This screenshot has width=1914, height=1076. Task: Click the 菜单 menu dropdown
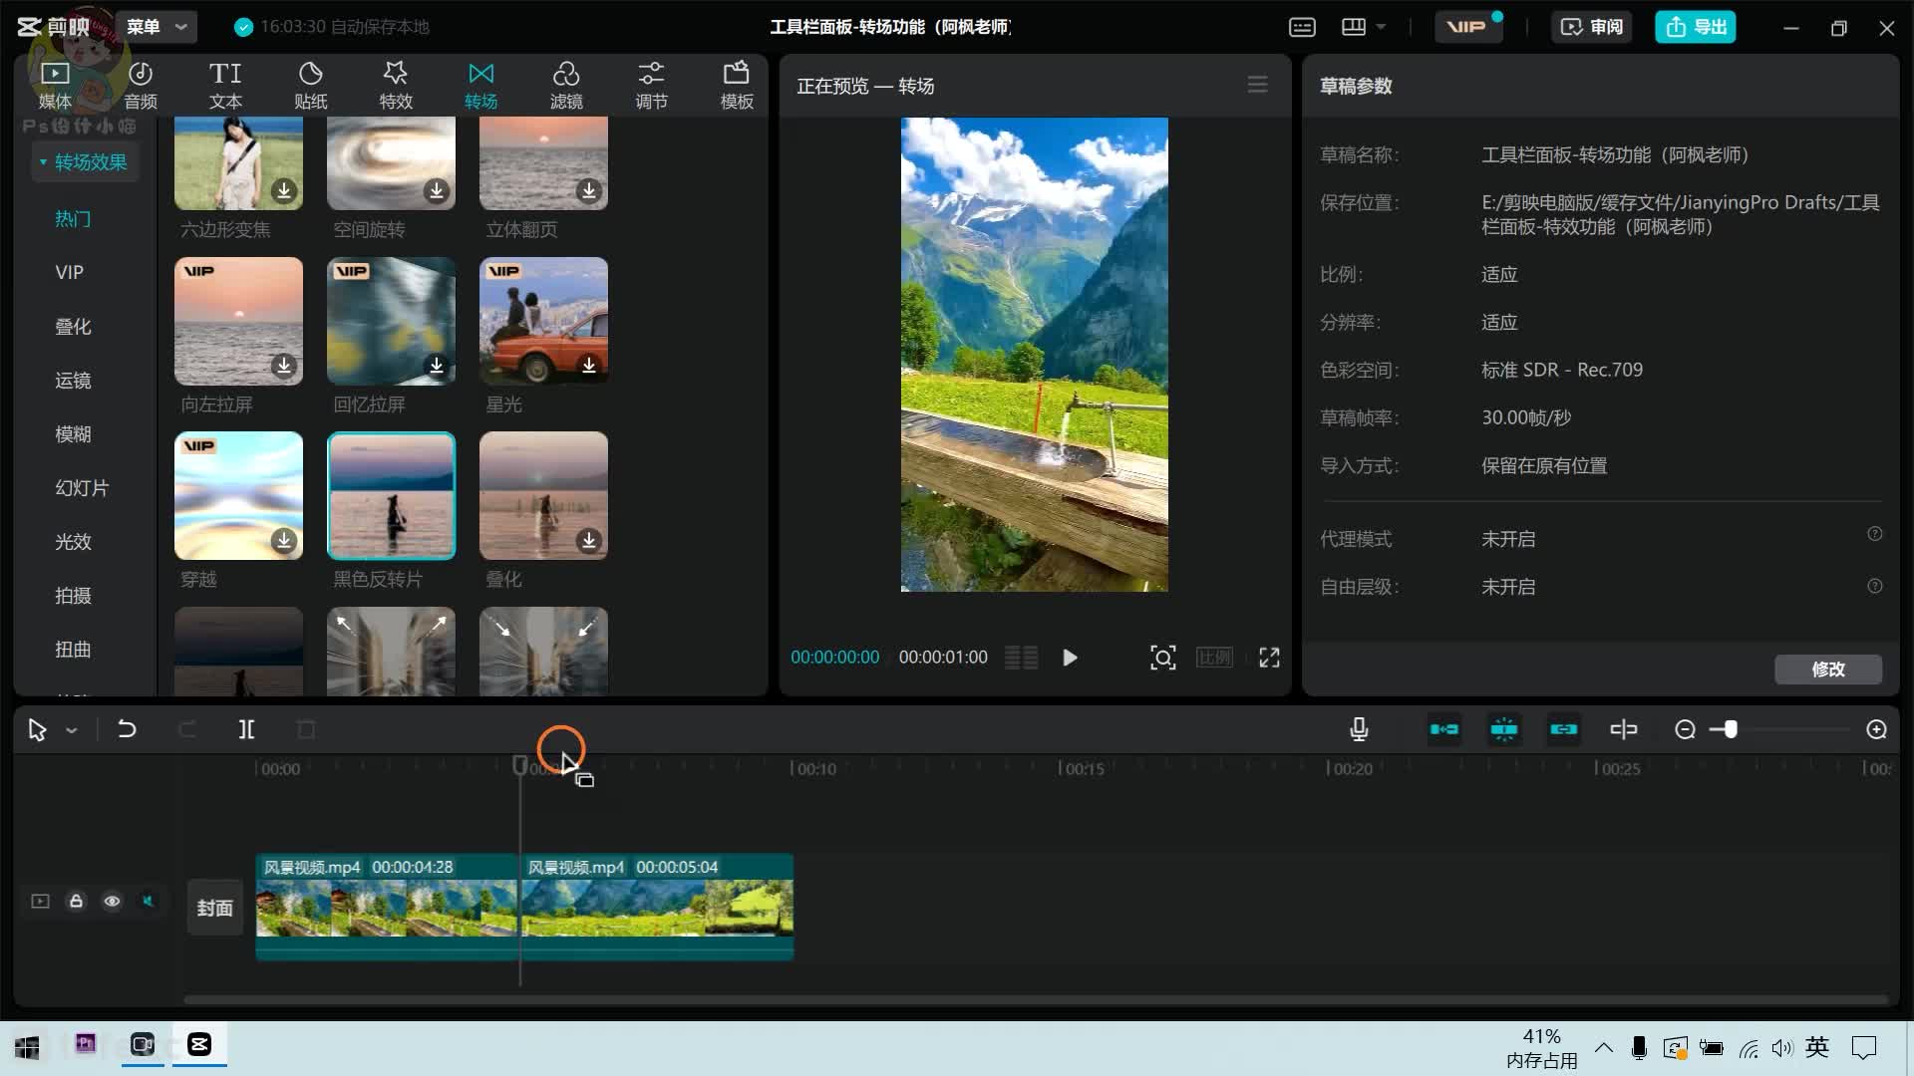coord(157,27)
